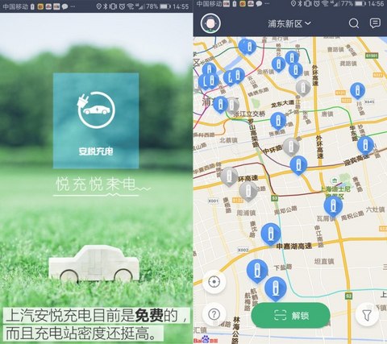
Task: Select blue charger pin beside 下盐路
Action: (257, 271)
